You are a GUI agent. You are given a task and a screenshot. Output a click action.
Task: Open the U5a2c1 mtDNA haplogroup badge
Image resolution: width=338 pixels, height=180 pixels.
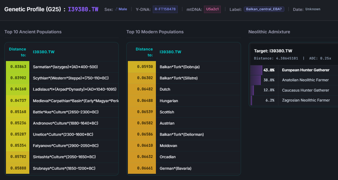click(x=212, y=9)
